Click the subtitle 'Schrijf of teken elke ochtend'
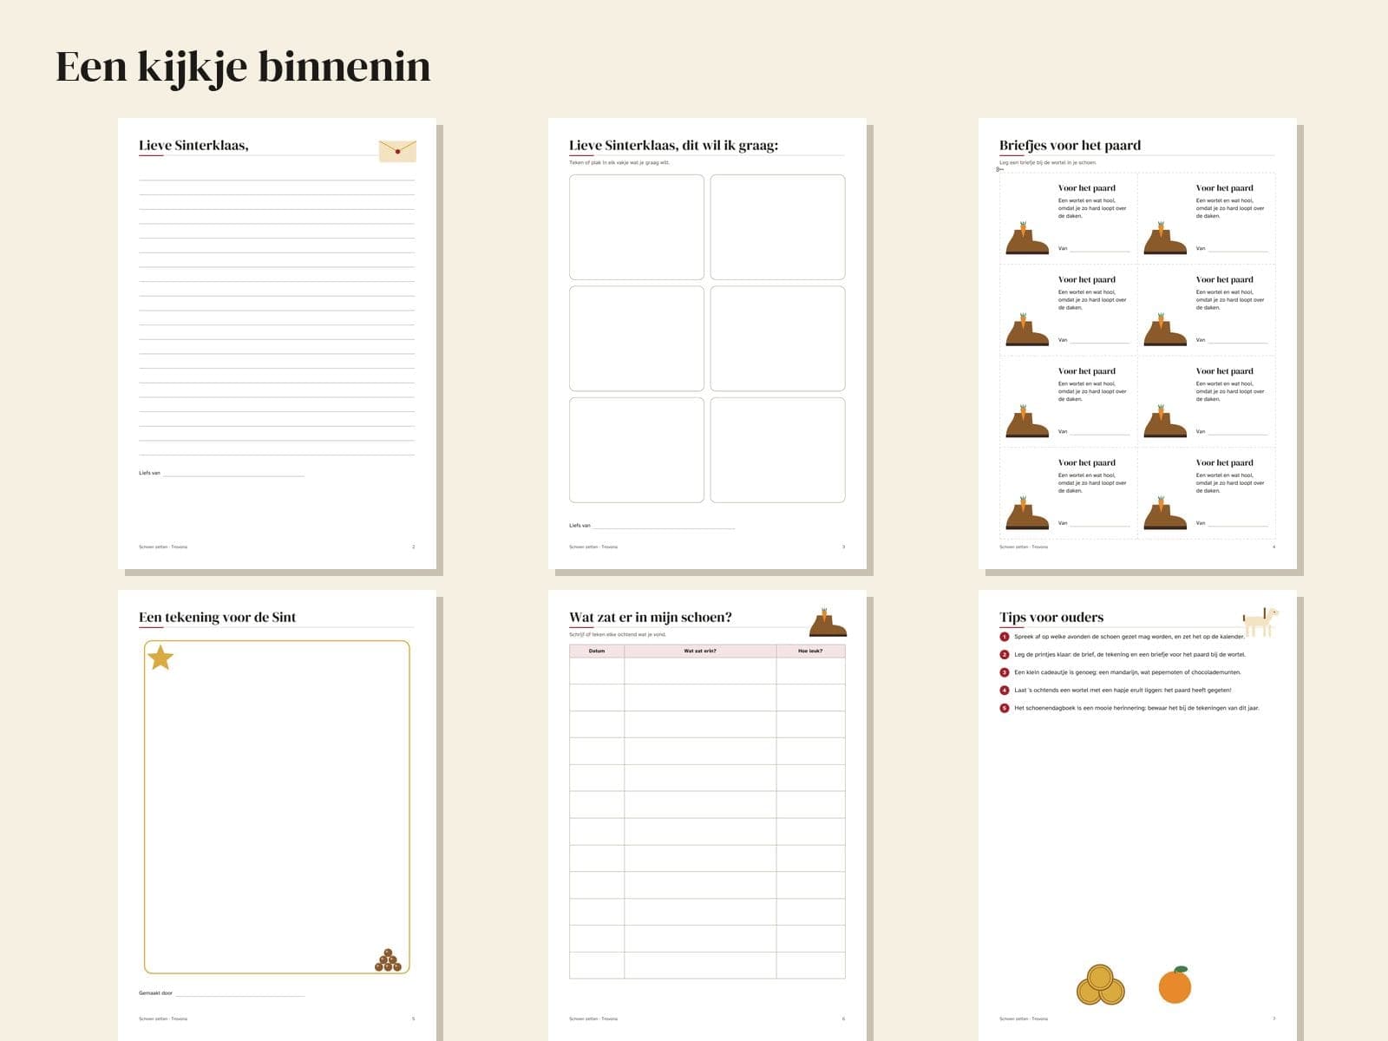Viewport: 1388px width, 1041px height. [x=618, y=634]
